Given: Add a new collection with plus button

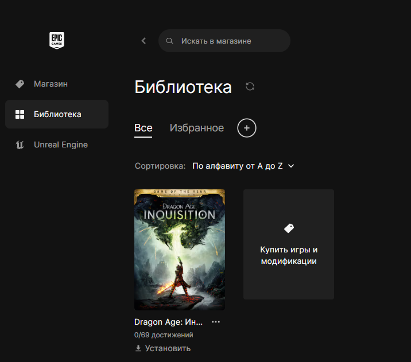Looking at the screenshot, I should tap(247, 128).
